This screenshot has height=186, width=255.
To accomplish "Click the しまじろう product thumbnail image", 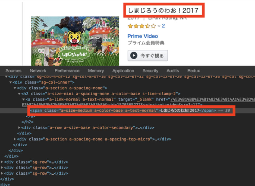I will click(x=75, y=41).
